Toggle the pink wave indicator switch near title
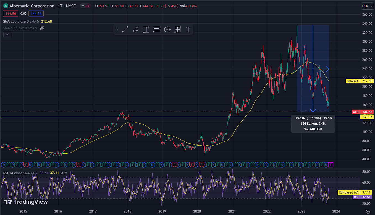Image resolution: width=375 pixels, height=215 pixels. click(88, 6)
